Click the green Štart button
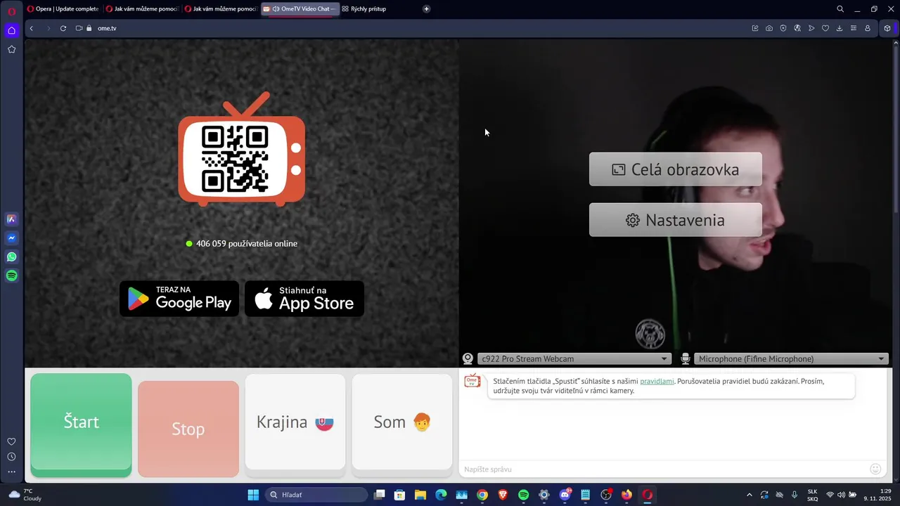900x506 pixels. [x=81, y=422]
